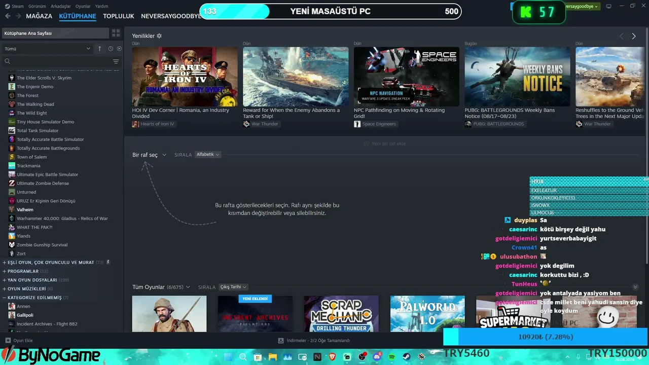Select Totally Accurate Battle Simulator in list
The height and width of the screenshot is (365, 649).
[x=50, y=139]
